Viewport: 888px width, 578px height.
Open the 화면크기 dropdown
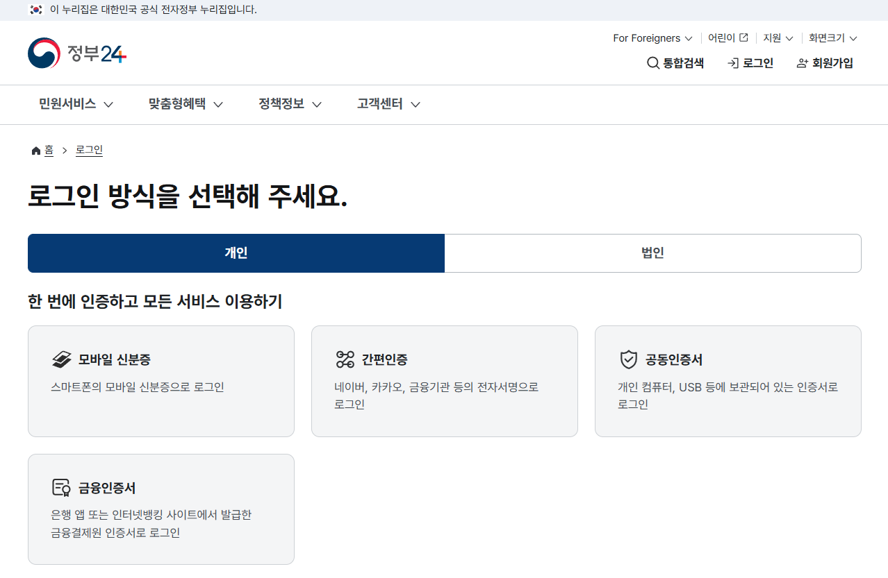832,38
